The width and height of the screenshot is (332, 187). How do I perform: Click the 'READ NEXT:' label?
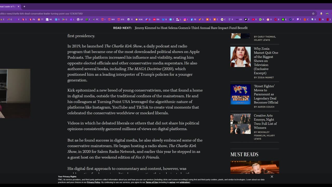click(122, 28)
